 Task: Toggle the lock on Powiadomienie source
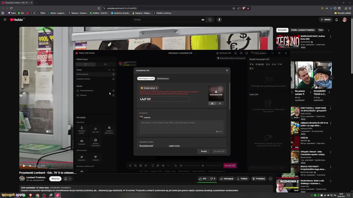(113, 90)
